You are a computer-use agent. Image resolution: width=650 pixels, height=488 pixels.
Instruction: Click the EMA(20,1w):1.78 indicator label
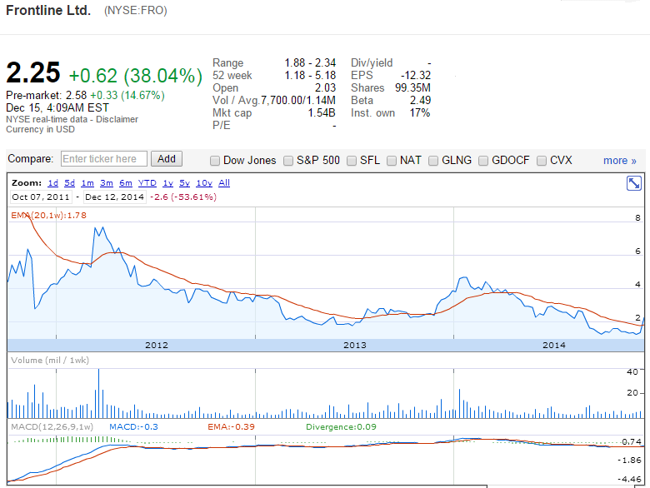(48, 216)
